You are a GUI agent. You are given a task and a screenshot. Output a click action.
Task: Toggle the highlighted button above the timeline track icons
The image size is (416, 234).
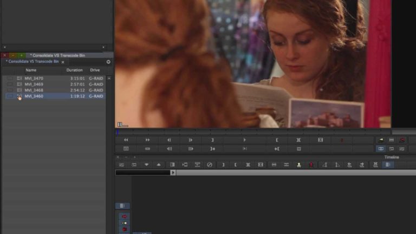[122, 206]
